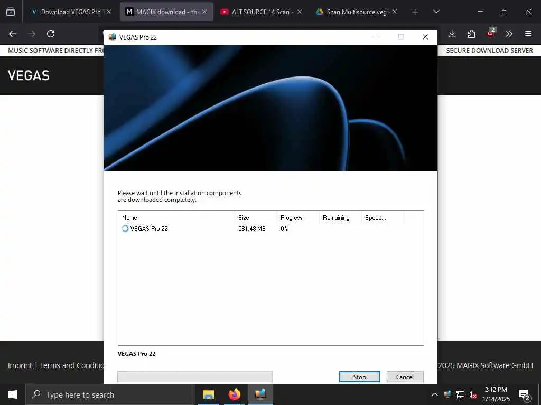The height and width of the screenshot is (405, 541).
Task: Open Firefox View icon
Action: point(11,12)
